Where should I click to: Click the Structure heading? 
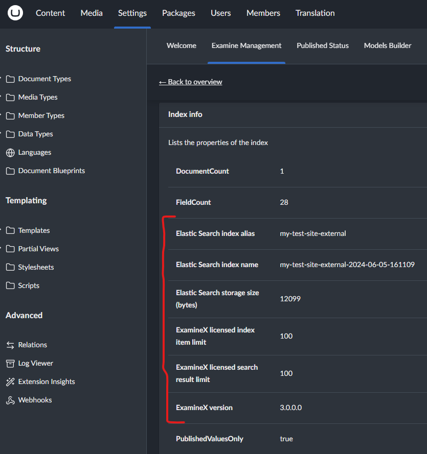(x=23, y=49)
